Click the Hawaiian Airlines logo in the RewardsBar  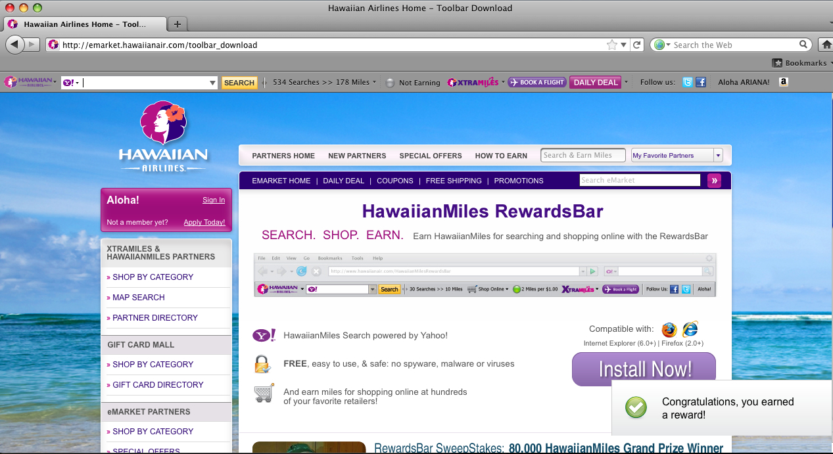pos(28,82)
